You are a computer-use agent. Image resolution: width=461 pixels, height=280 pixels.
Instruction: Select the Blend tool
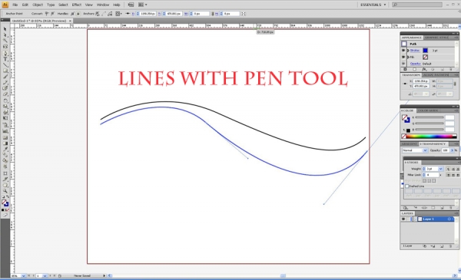pyautogui.click(x=5, y=155)
